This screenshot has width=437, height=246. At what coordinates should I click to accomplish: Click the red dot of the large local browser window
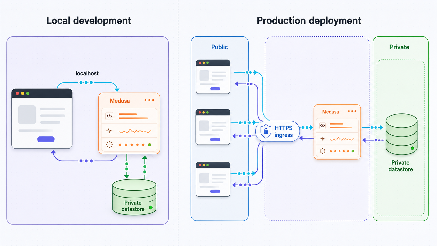point(18,93)
